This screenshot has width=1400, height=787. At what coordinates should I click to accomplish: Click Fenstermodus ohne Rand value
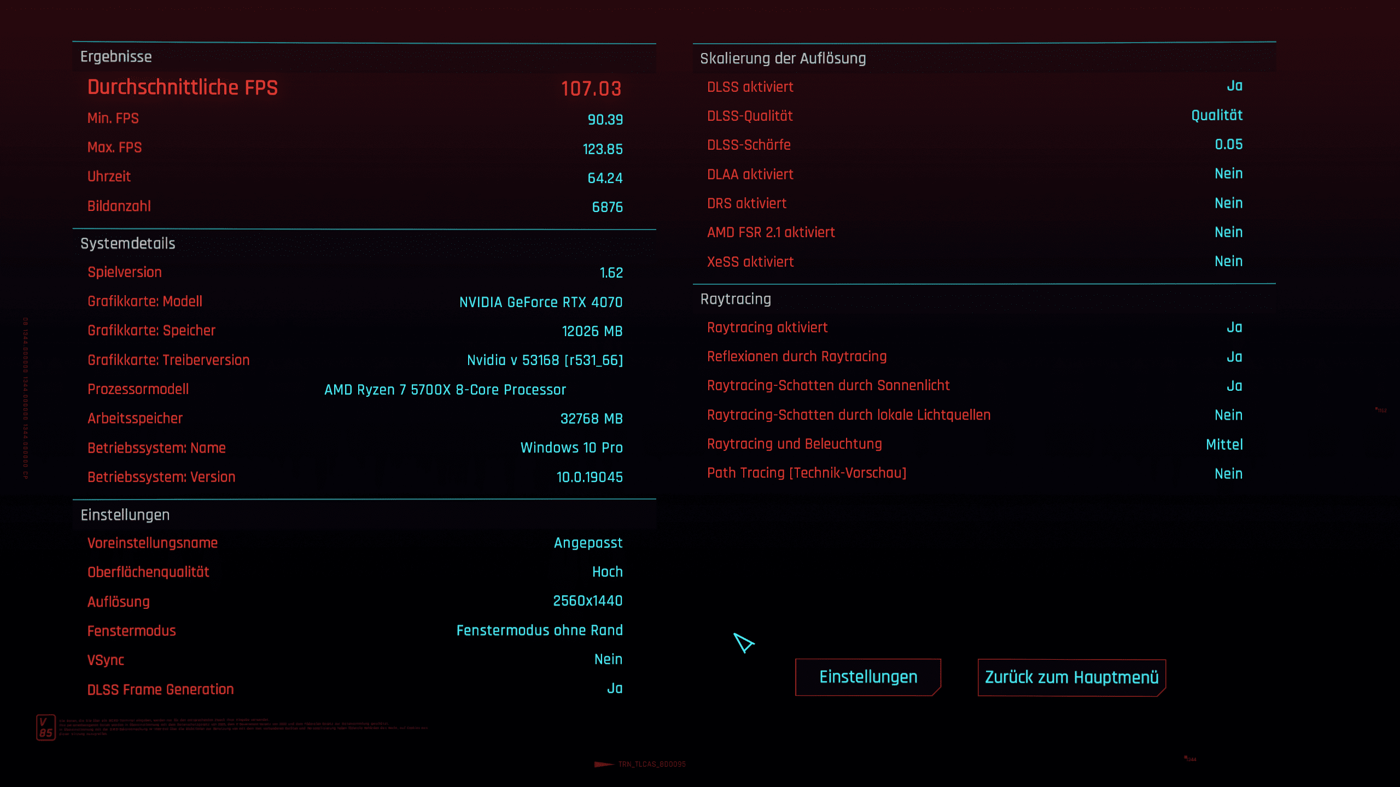pyautogui.click(x=539, y=630)
